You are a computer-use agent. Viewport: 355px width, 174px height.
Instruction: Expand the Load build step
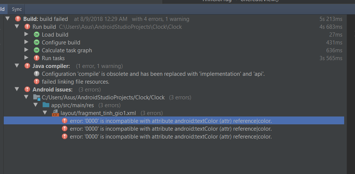(26, 34)
